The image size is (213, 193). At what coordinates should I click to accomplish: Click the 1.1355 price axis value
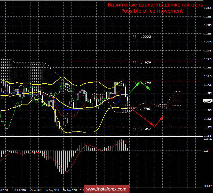[x=208, y=127]
